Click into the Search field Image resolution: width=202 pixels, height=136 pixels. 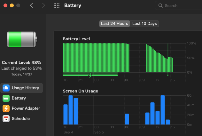pos(179,5)
